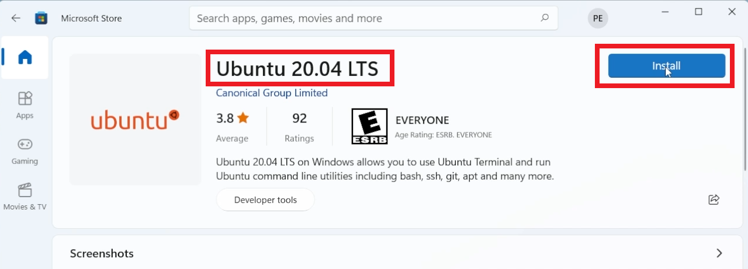748x269 pixels.
Task: Click the back arrow in the title bar
Action: [16, 18]
